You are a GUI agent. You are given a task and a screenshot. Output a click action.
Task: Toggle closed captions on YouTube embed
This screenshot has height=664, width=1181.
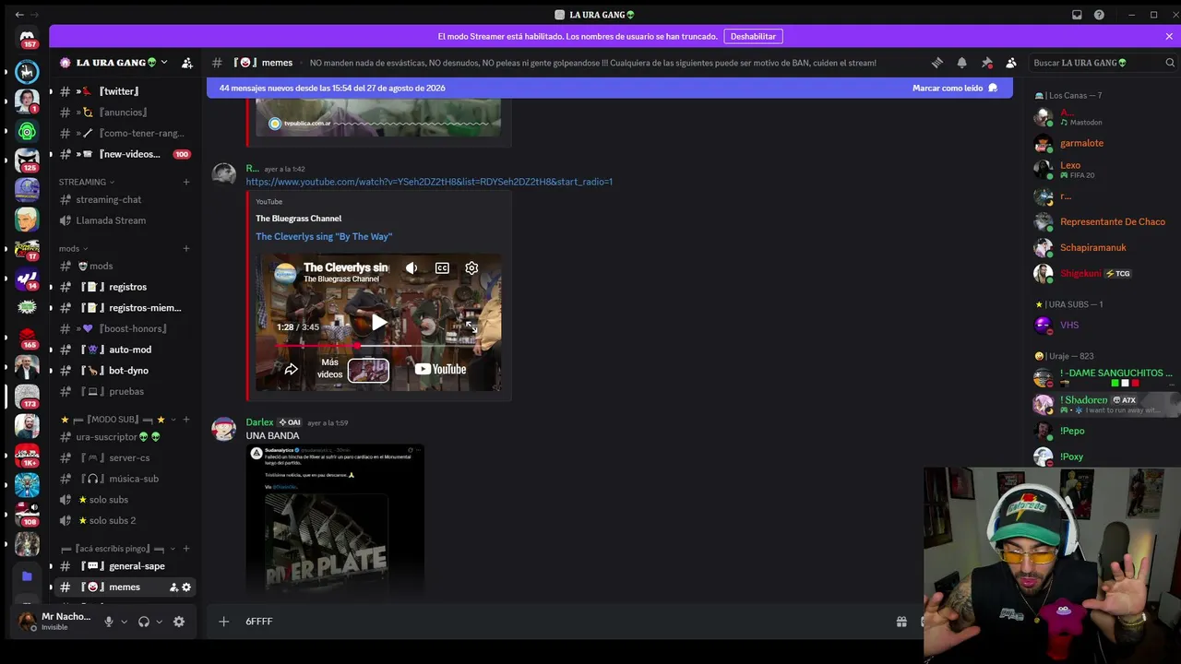[442, 267]
